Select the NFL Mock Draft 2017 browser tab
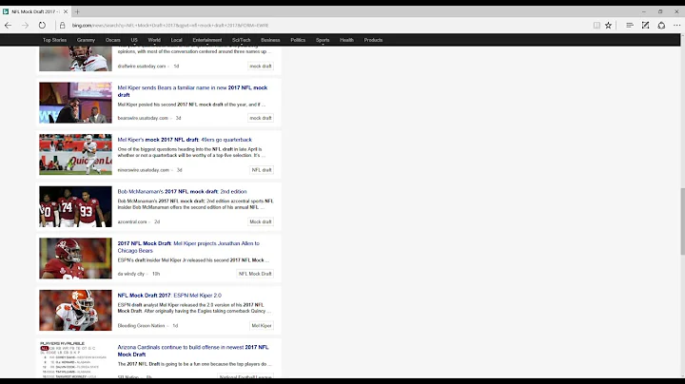685x384 pixels. tap(35, 11)
